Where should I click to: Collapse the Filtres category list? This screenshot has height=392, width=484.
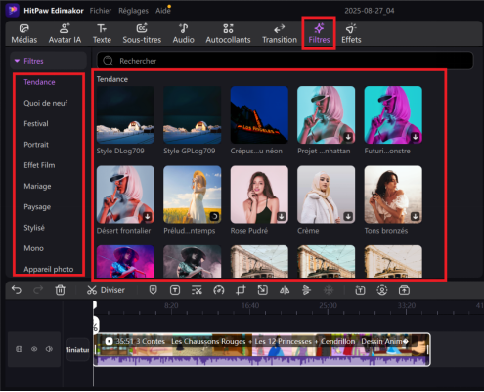click(x=17, y=61)
